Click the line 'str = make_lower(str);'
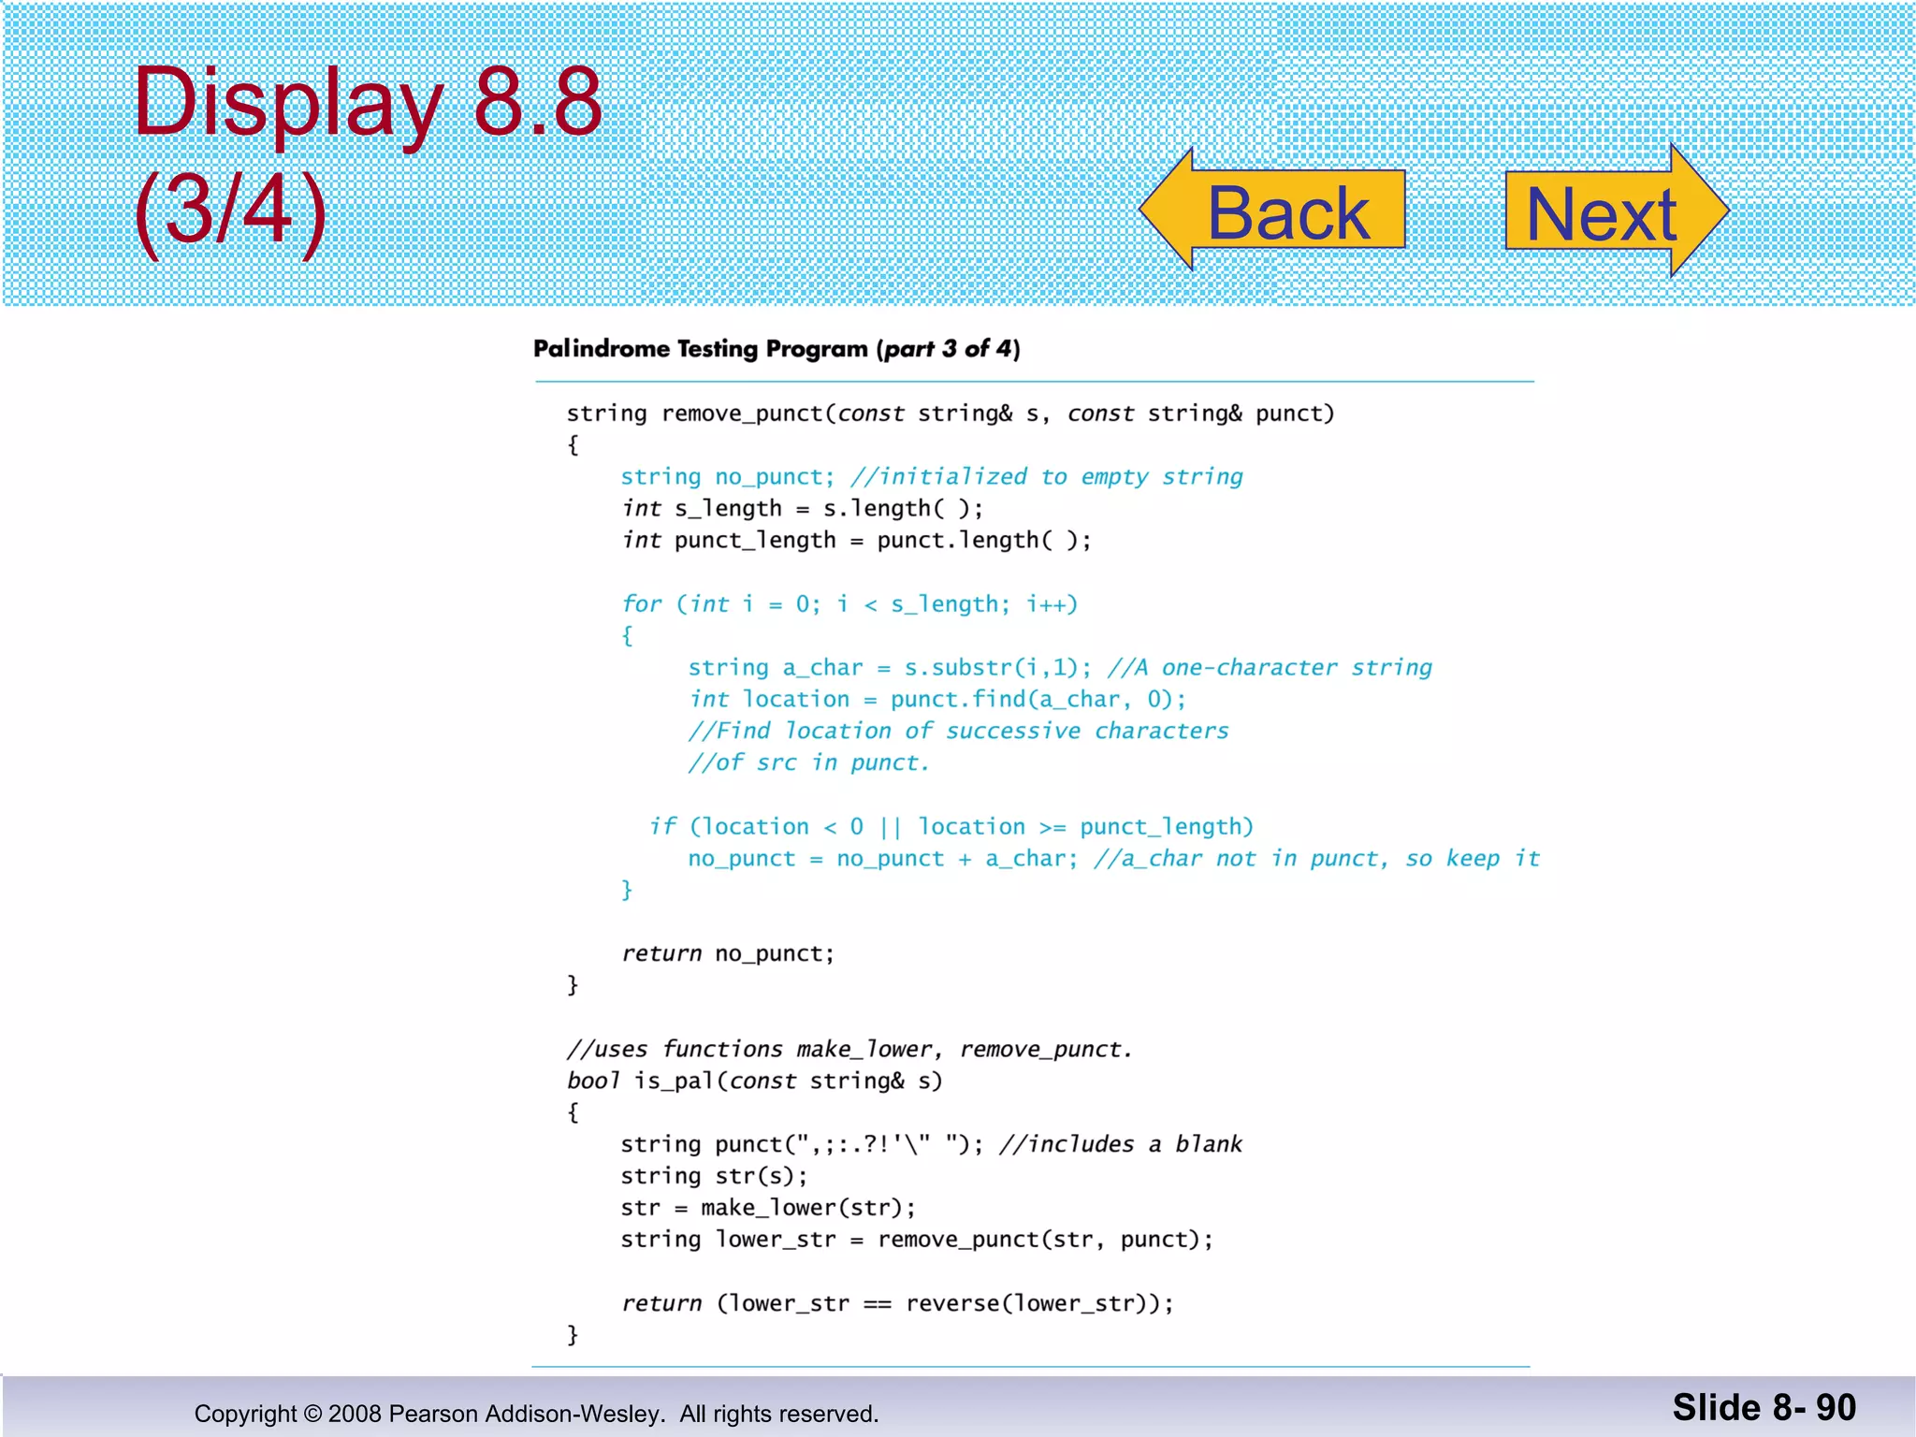Viewport: 1916px width, 1437px height. pos(768,1209)
